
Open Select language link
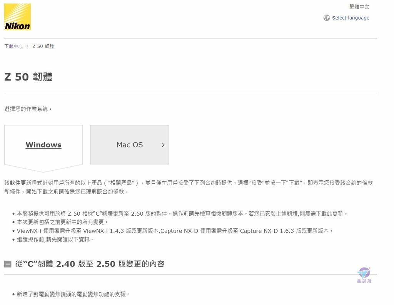351,18
